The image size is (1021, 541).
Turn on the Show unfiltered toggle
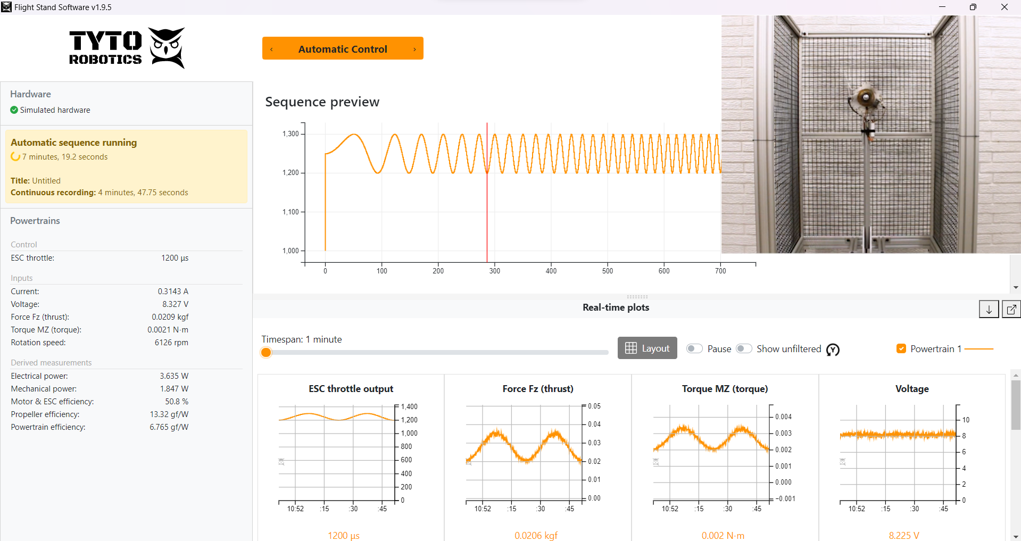pos(744,348)
